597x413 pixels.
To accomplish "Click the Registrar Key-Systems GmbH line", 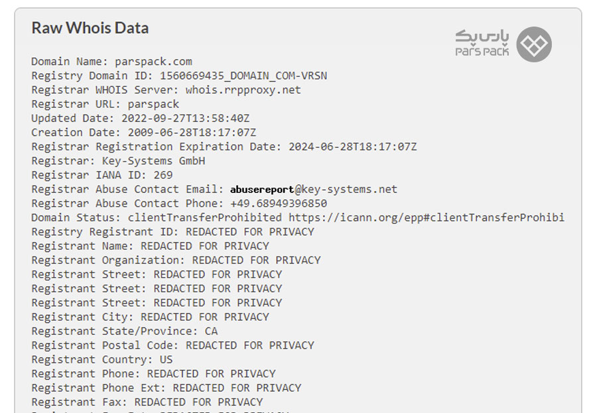I will pyautogui.click(x=118, y=160).
